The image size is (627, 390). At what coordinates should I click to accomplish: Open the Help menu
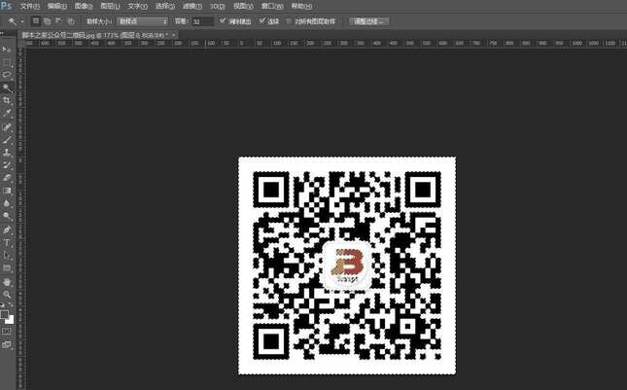(x=301, y=6)
